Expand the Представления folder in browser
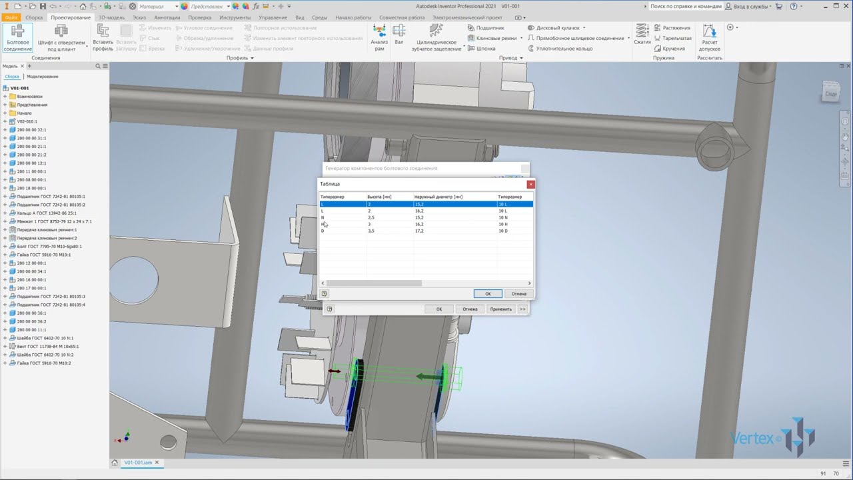853x480 pixels. coord(5,105)
